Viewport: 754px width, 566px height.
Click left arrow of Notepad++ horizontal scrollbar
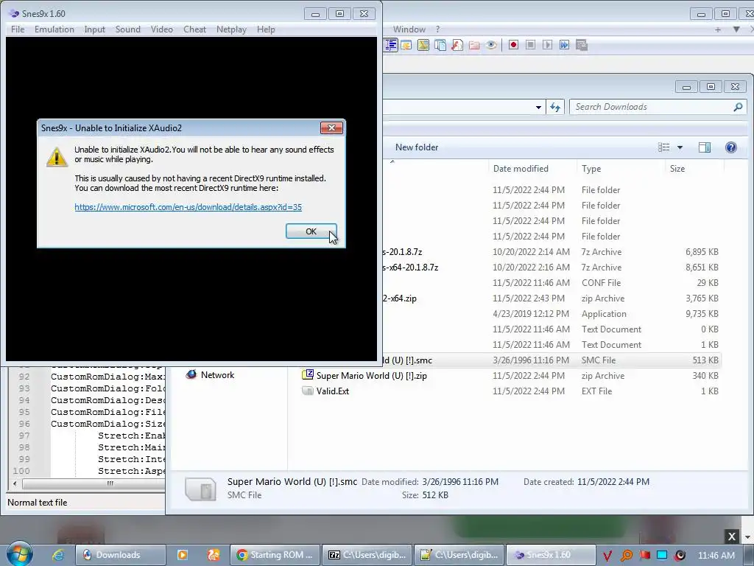[15, 483]
